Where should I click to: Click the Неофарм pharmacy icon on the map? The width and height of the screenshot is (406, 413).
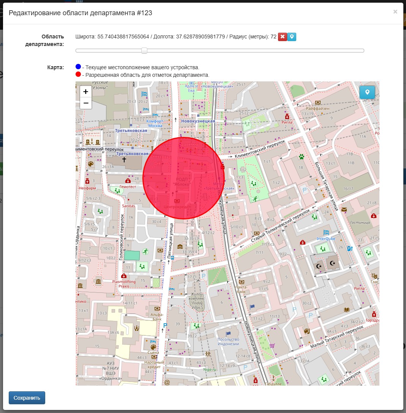[87, 181]
